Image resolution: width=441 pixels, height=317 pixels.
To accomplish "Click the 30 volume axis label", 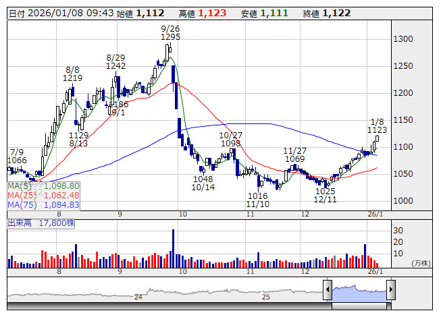I will click(398, 231).
